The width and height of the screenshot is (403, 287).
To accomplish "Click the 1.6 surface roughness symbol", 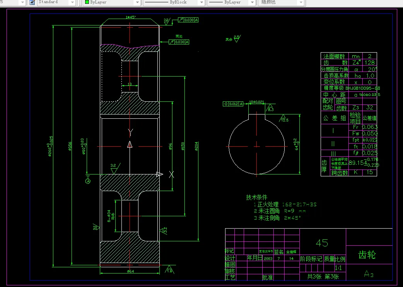I will [x=169, y=269].
